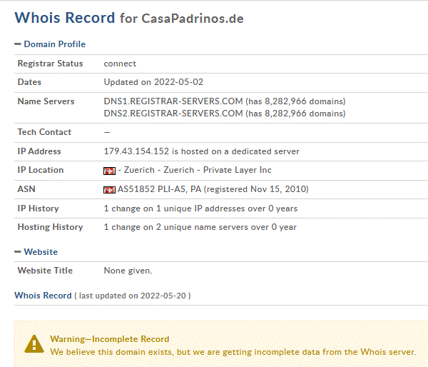Click the Private Layer Inc location text
The width and height of the screenshot is (428, 367).
coord(238,170)
